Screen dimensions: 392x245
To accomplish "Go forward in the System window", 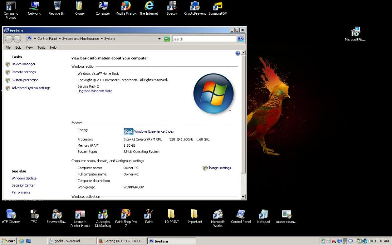I will coord(17,39).
